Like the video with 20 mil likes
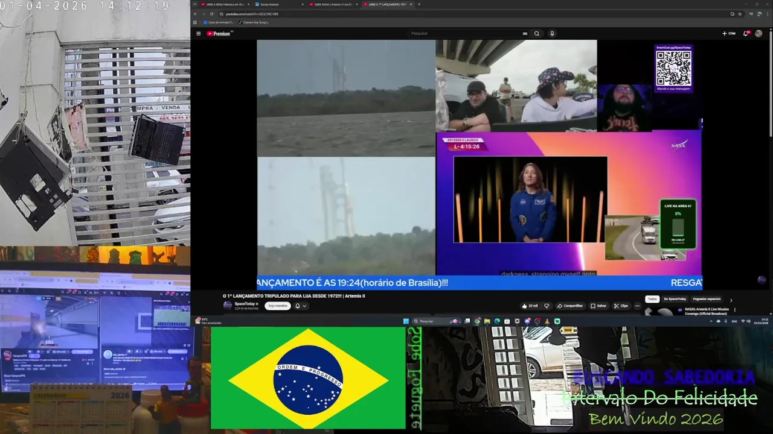The image size is (773, 434). (x=530, y=306)
